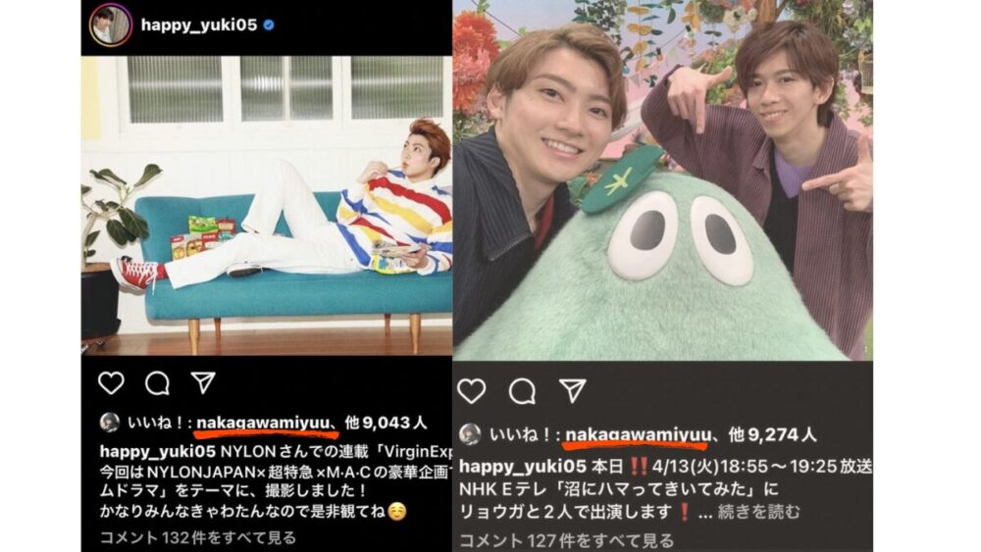The height and width of the screenshot is (552, 981).
Task: View all 127 comments on right post
Action: (x=567, y=541)
